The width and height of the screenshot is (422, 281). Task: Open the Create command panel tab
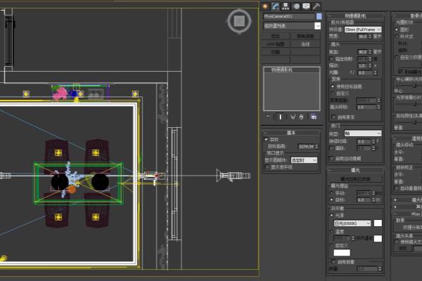(x=265, y=6)
